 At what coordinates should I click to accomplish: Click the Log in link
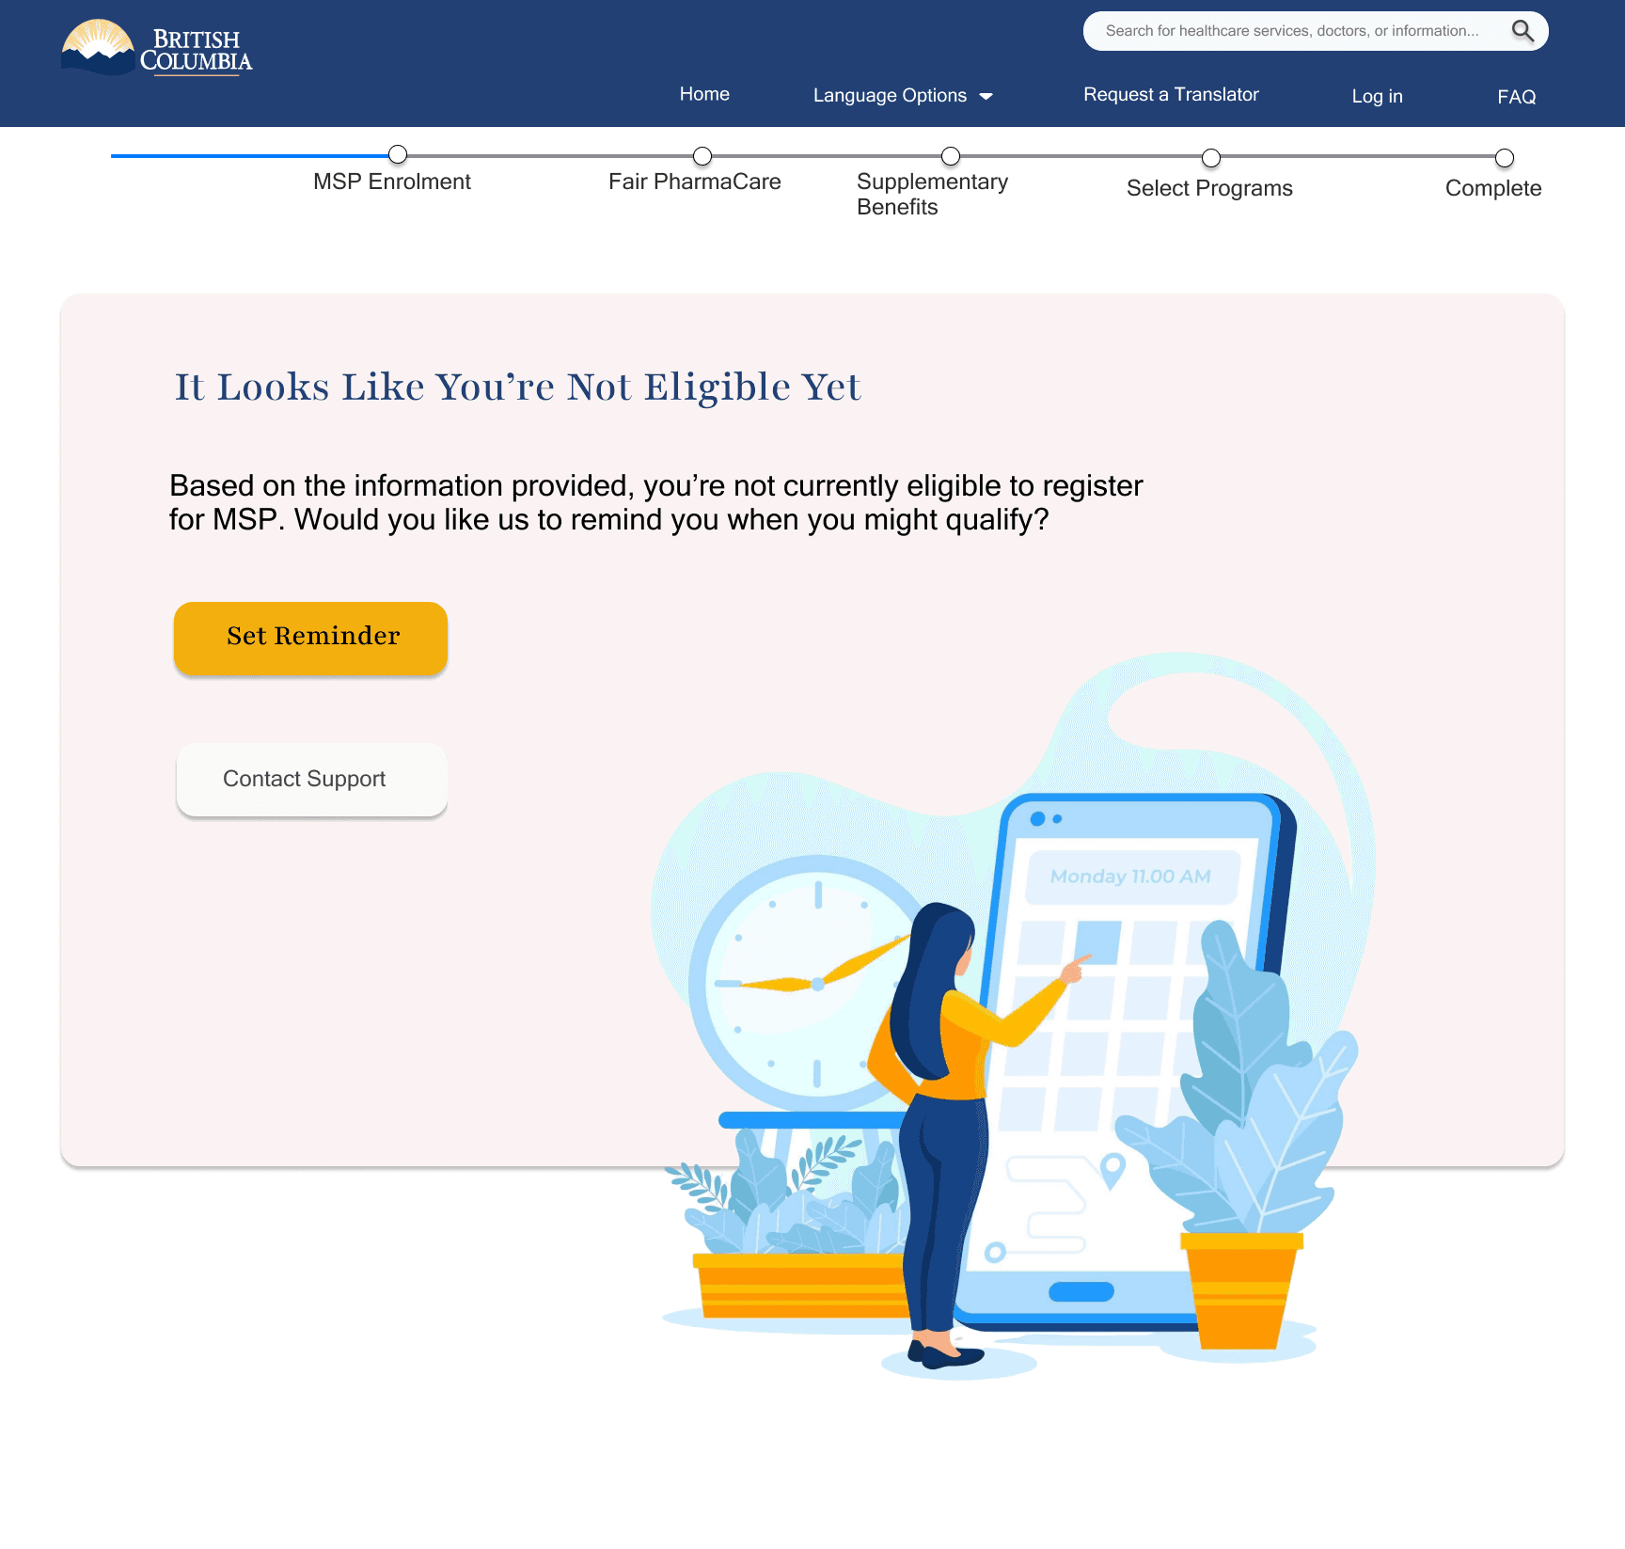pyautogui.click(x=1377, y=96)
